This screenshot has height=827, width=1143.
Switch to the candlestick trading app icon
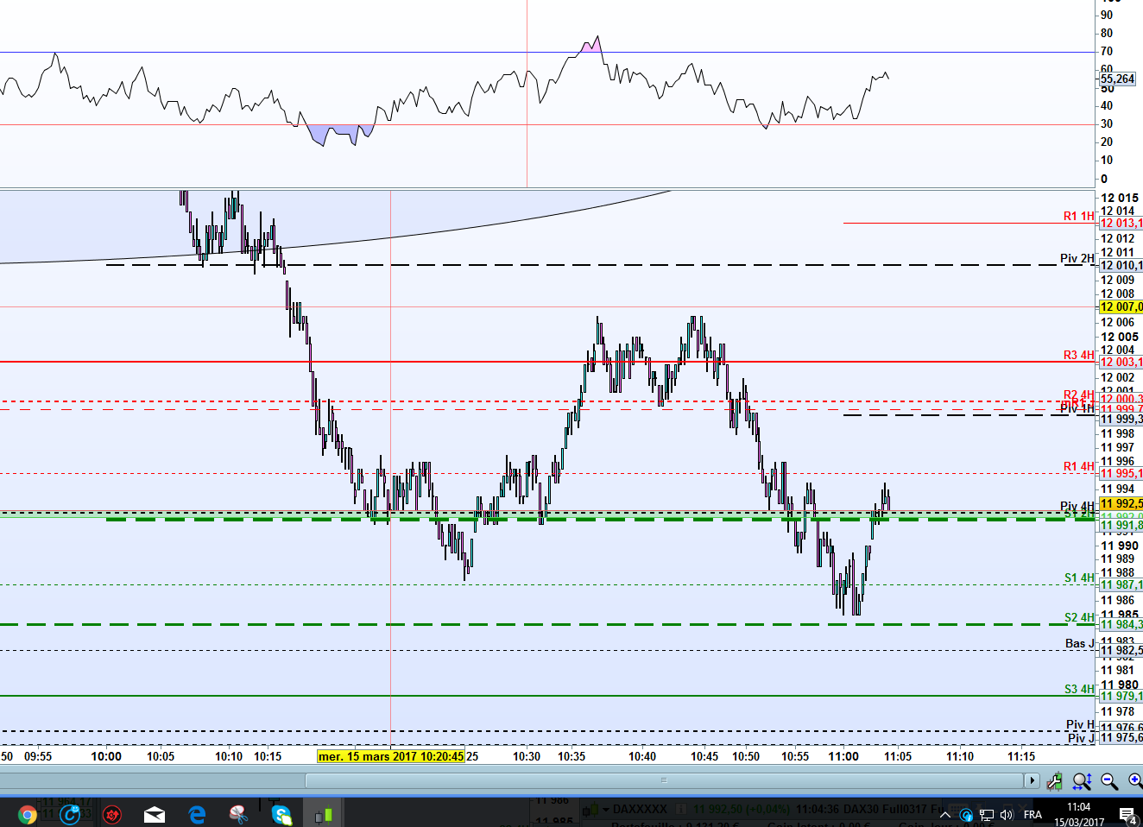pos(324,814)
